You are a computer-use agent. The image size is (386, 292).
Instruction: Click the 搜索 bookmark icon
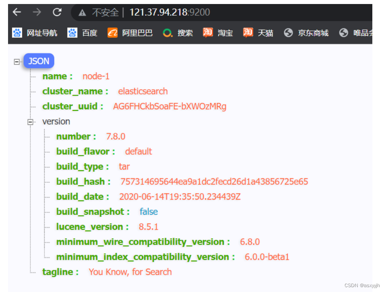[x=167, y=33]
